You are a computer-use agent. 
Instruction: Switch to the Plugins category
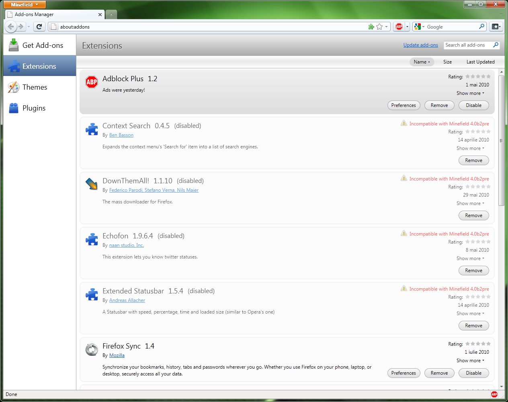click(34, 108)
